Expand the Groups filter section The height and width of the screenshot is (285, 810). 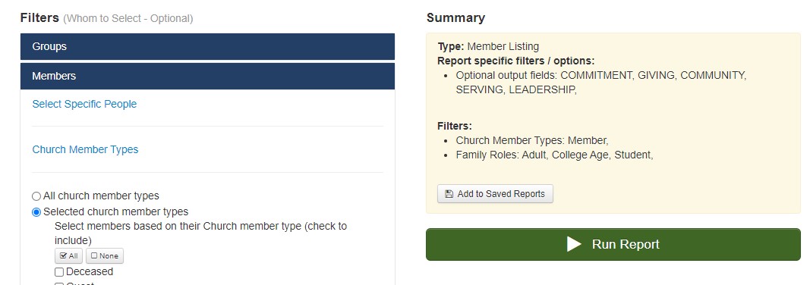(208, 46)
